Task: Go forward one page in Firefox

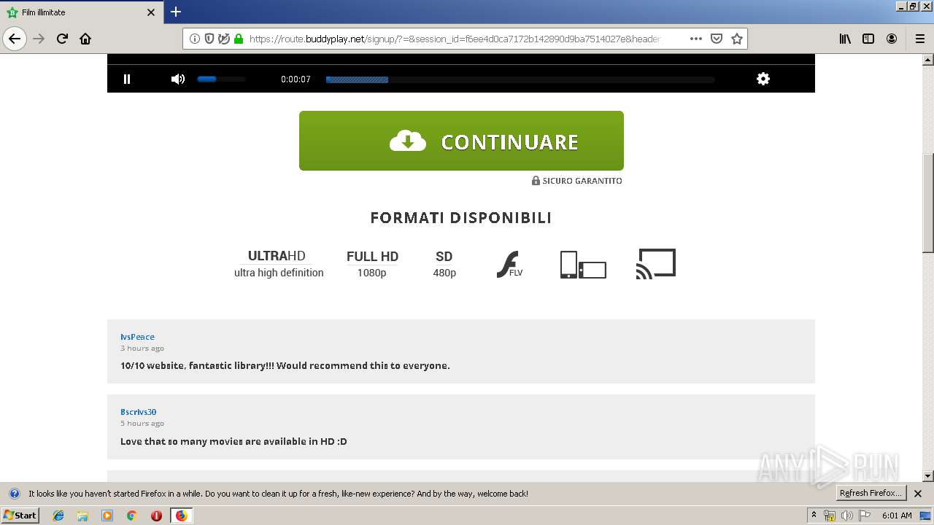Action: click(x=39, y=39)
